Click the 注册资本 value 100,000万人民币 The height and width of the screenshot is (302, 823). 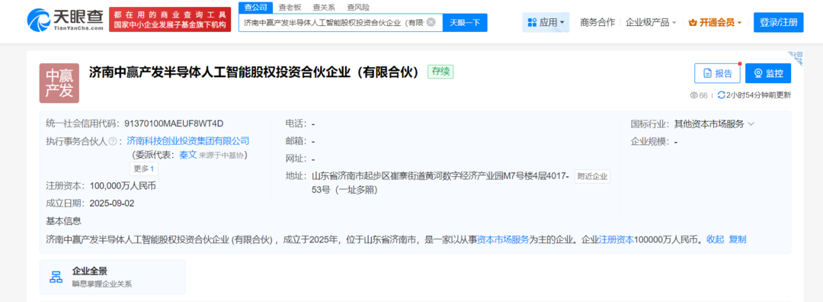[123, 186]
